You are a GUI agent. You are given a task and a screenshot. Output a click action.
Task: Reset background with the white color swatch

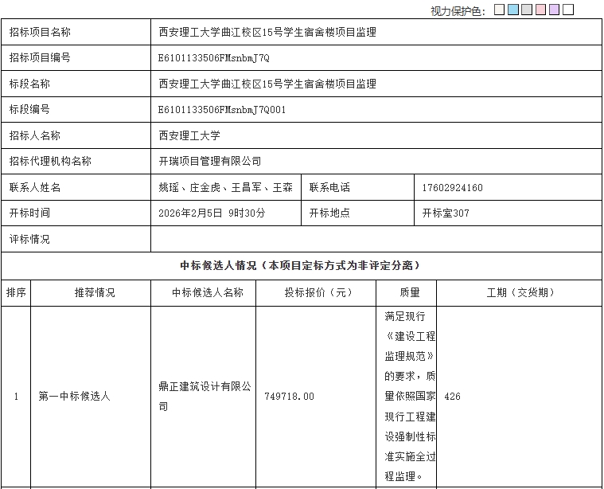pyautogui.click(x=568, y=10)
